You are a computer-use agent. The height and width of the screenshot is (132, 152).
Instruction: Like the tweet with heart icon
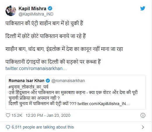click(x=8, y=115)
